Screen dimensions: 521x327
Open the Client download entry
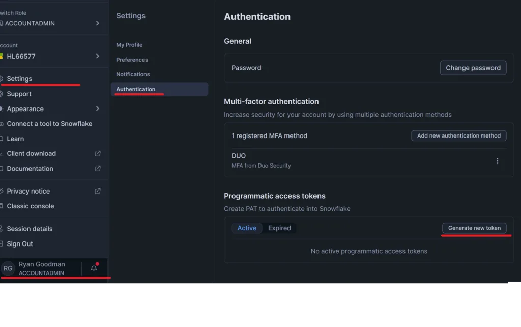tap(31, 153)
